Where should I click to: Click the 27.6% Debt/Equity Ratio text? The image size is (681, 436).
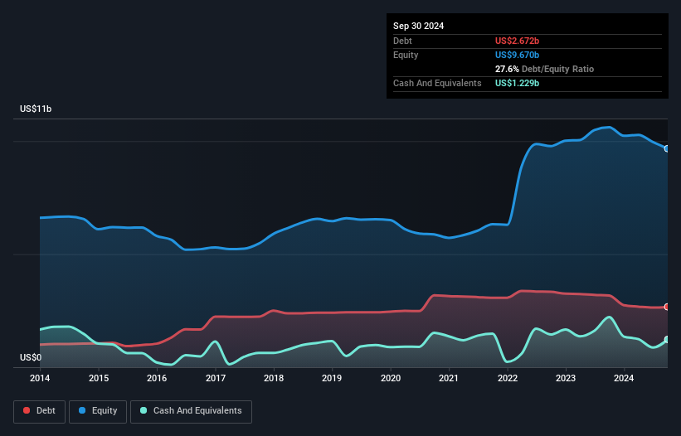click(544, 69)
